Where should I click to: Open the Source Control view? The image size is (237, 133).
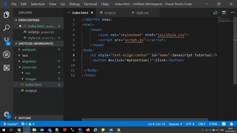click(7, 41)
